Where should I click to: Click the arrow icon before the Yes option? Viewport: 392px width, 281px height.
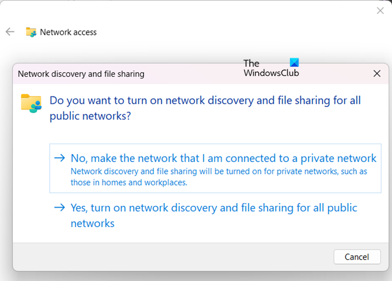59,208
